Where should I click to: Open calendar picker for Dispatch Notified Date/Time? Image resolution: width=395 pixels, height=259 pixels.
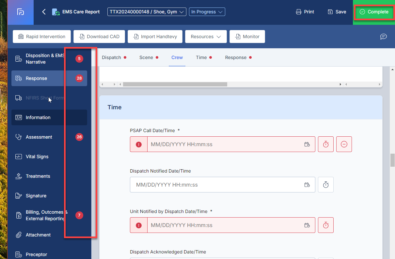point(307,185)
